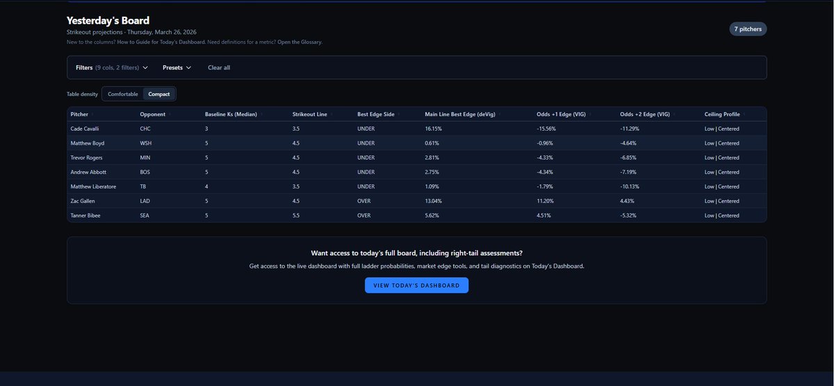Click Cade Cavalli's 3.5 strikeout line

tap(296, 129)
